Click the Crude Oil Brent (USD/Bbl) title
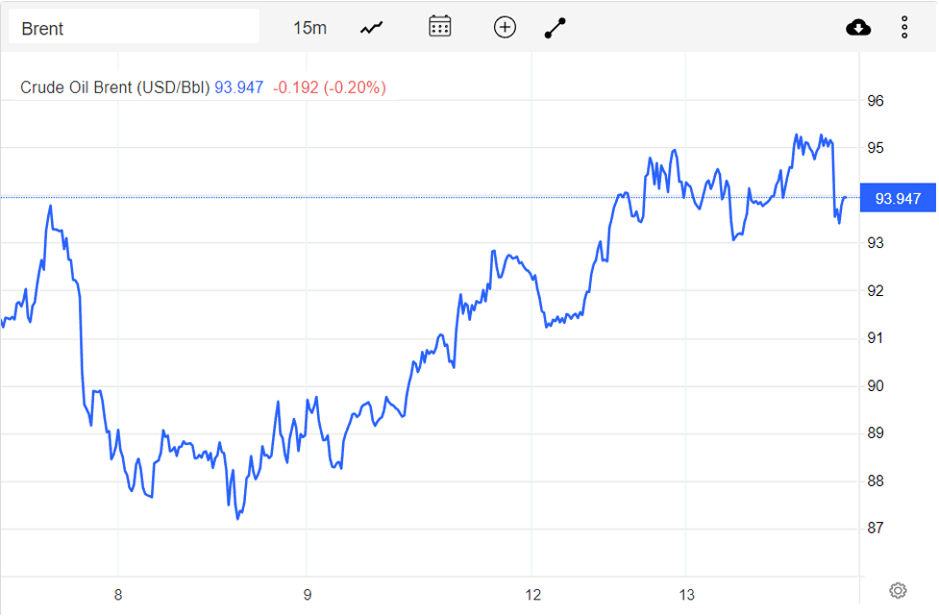Screen dimensions: 939x616 (x=115, y=87)
